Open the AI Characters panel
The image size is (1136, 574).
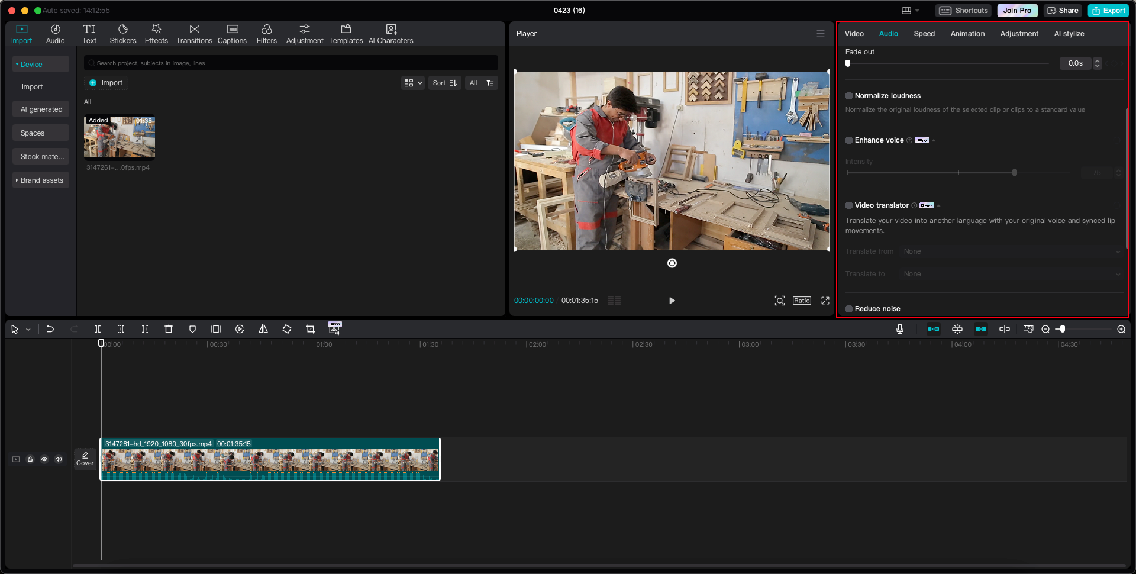pyautogui.click(x=390, y=33)
